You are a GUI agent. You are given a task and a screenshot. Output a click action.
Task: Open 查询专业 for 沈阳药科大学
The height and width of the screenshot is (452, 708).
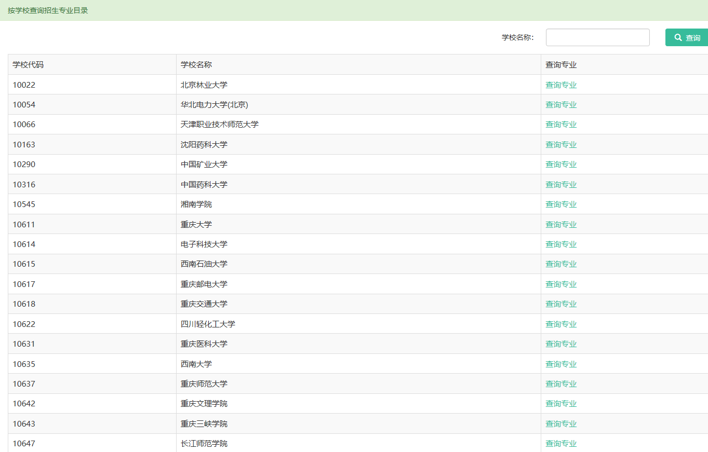pyautogui.click(x=561, y=144)
